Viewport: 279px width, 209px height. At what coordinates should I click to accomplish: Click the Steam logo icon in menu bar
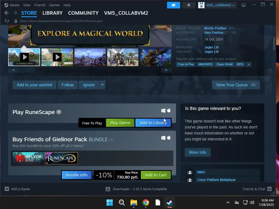6,5
